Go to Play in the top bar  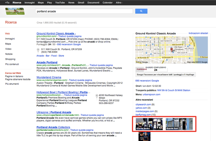coord(49,3)
